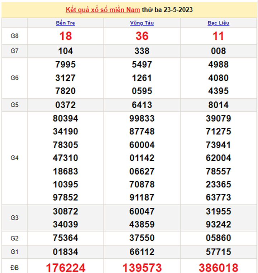Click the G4 row label

(14, 158)
